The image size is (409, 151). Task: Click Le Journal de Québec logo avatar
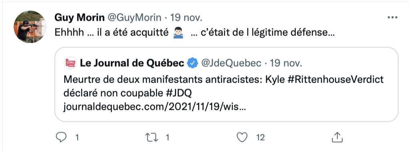(70, 63)
